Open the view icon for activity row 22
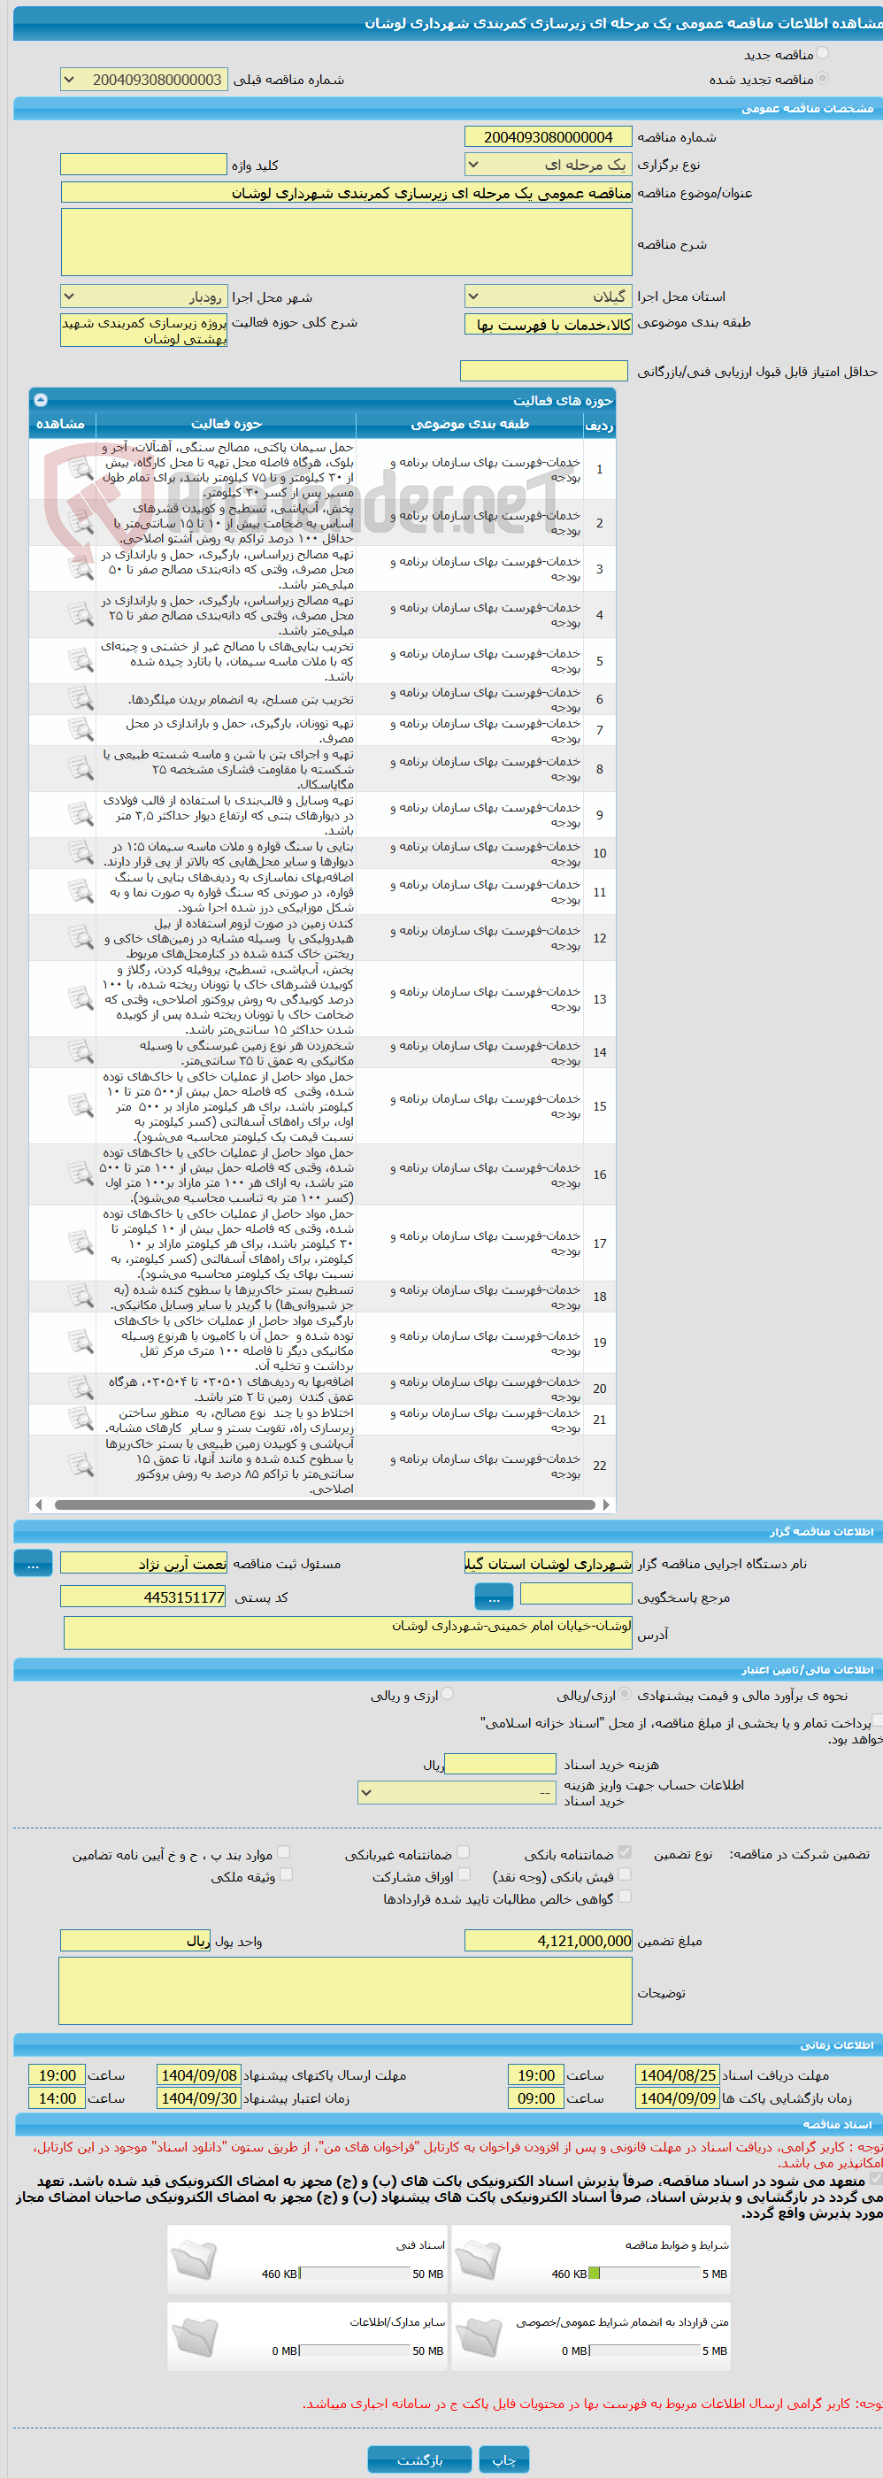 pos(80,1465)
